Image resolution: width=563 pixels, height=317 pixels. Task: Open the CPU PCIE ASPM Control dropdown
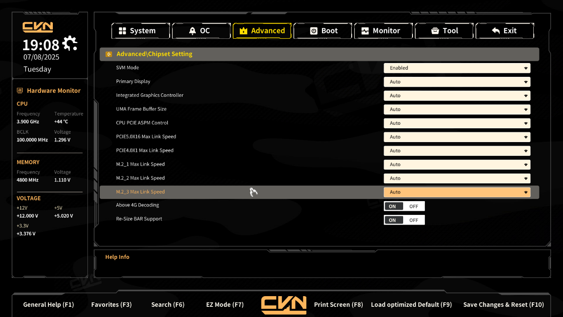tap(457, 123)
